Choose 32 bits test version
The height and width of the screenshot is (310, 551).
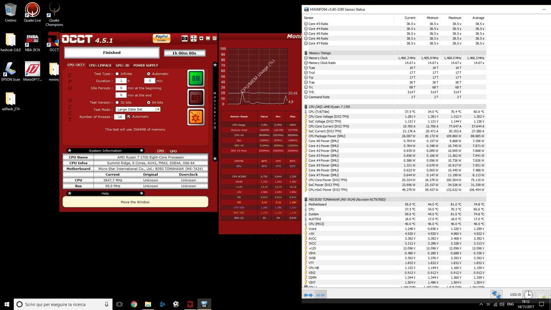click(x=117, y=102)
